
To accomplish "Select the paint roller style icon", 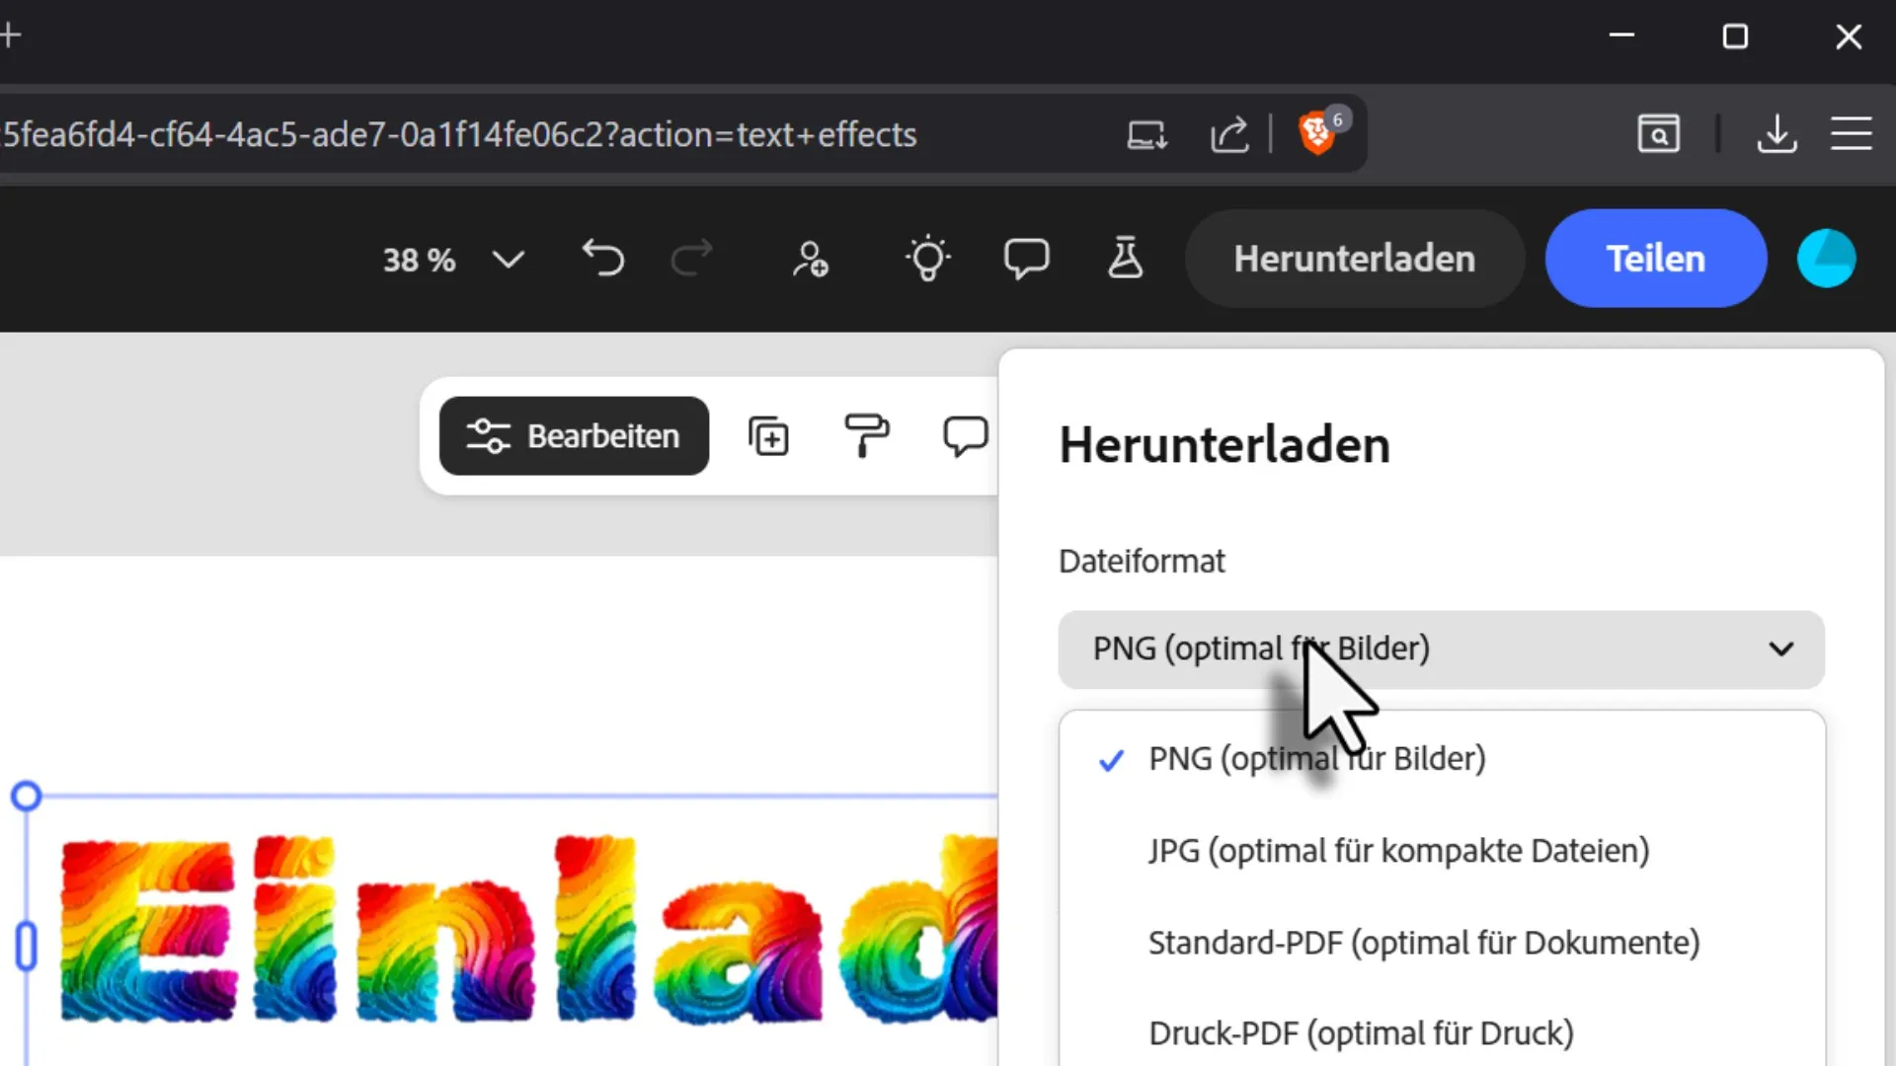I will point(866,436).
